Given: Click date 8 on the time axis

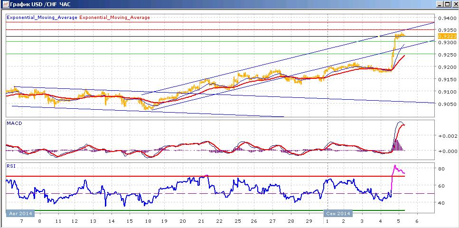Looking at the screenshot, I should pos(39,221).
